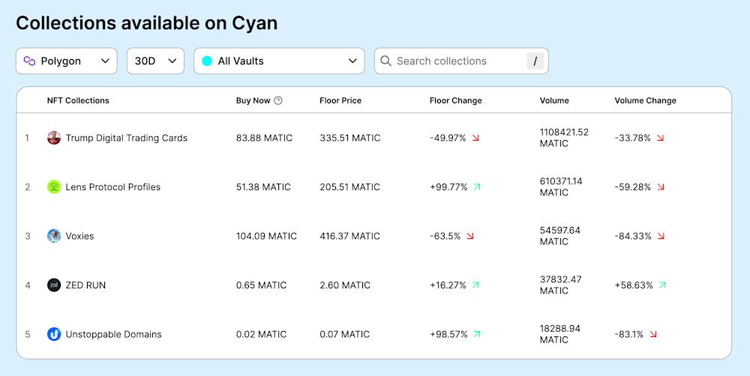Click the slash shortcut key badge
The height and width of the screenshot is (376, 750).
point(535,61)
